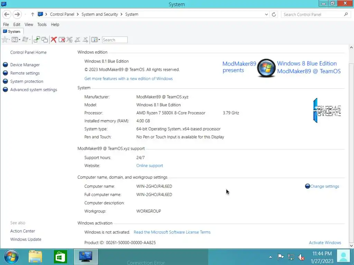Expand the layout grid dropdown arrow
Image resolution: width=354 pixels, height=265 pixels.
(99, 40)
